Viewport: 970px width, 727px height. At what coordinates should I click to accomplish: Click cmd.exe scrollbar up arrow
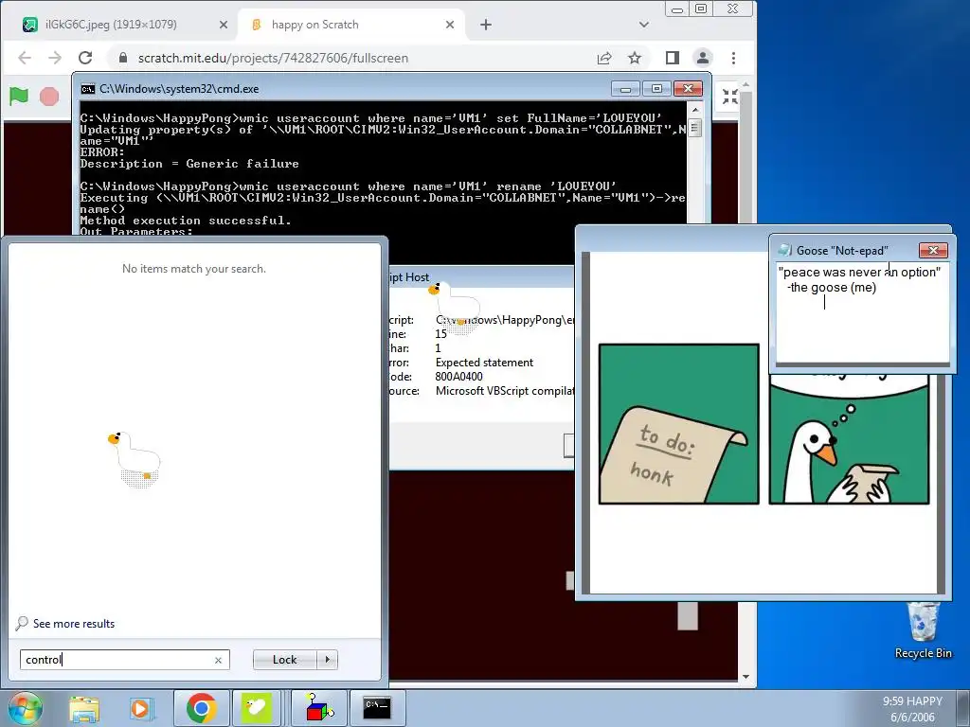[694, 110]
